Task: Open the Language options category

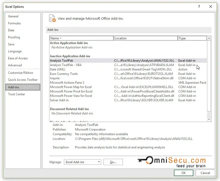Action: tap(15, 51)
